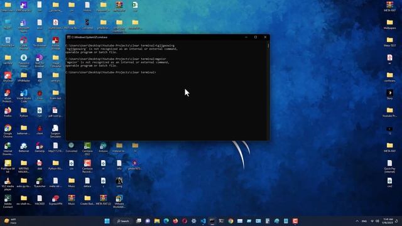Click the taskbar Search box

123,221
